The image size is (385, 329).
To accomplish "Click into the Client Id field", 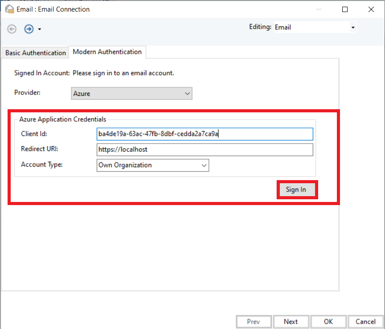I will (205, 134).
